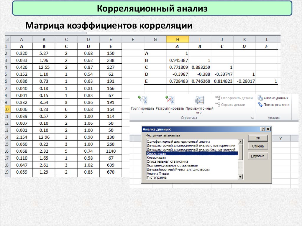Click the analysis list scrollbar thumb

tap(240, 152)
